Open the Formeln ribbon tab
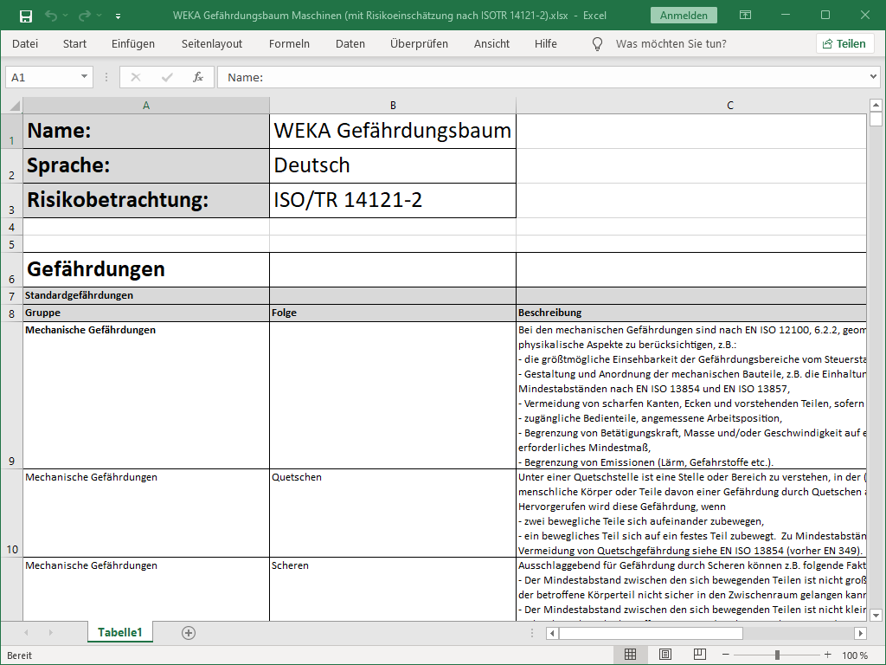This screenshot has width=886, height=665. (289, 43)
